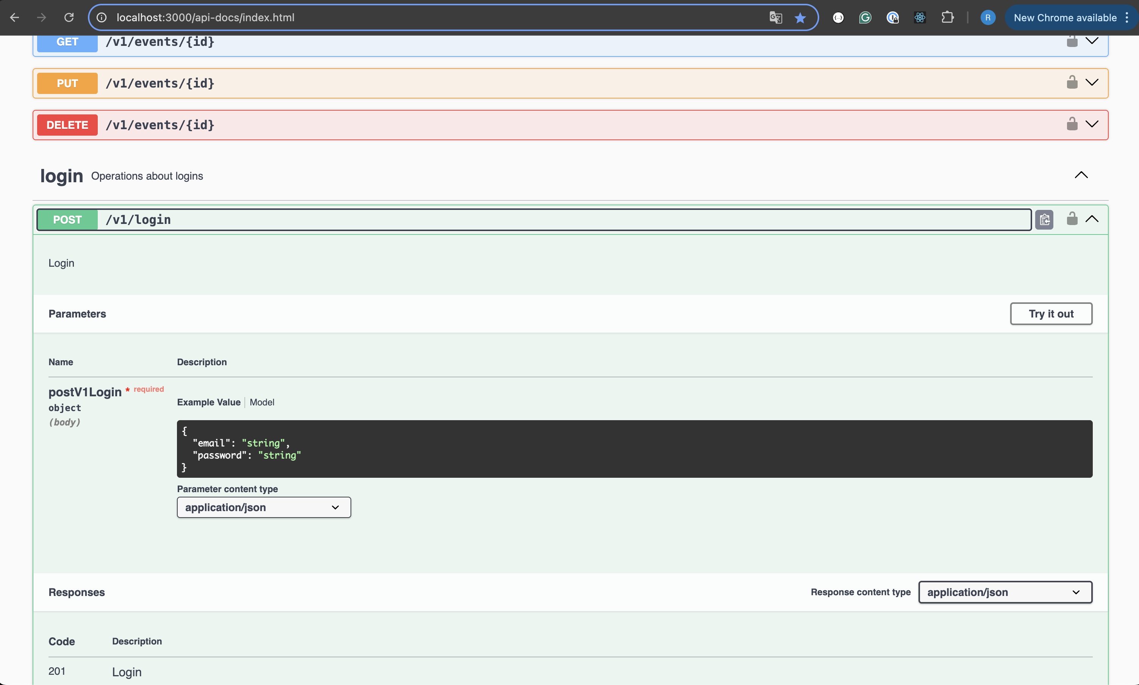This screenshot has height=685, width=1139.
Task: Collapse the login tag section arrow
Action: [x=1081, y=175]
